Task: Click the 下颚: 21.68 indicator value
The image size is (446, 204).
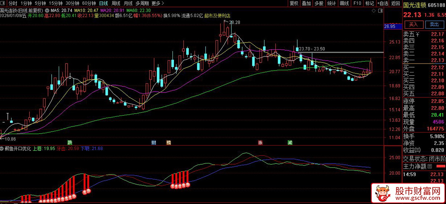Action: coord(92,149)
